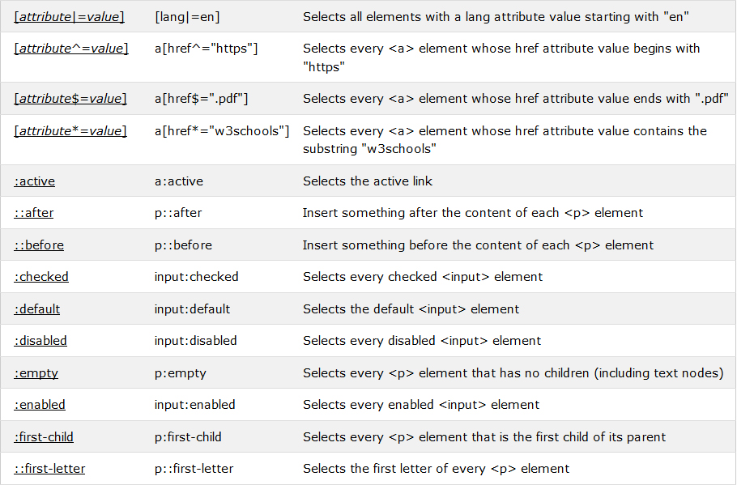Click the input:checked example text
737x485 pixels.
[x=197, y=277]
